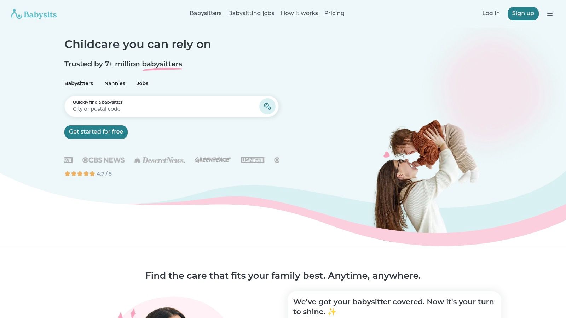Viewport: 566px width, 318px height.
Task: Click the five-star rating icons
Action: [x=80, y=173]
